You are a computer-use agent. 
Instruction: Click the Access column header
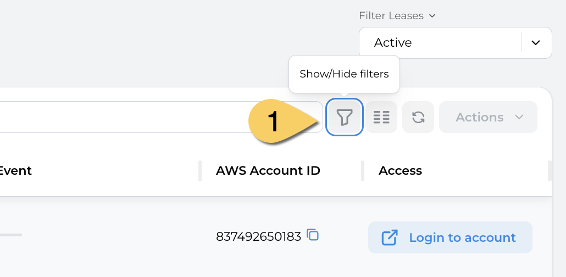400,170
